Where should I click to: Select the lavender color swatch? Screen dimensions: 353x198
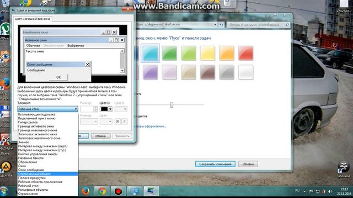coord(169,72)
